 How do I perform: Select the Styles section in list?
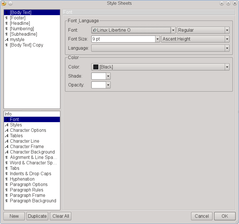[x=16, y=125]
